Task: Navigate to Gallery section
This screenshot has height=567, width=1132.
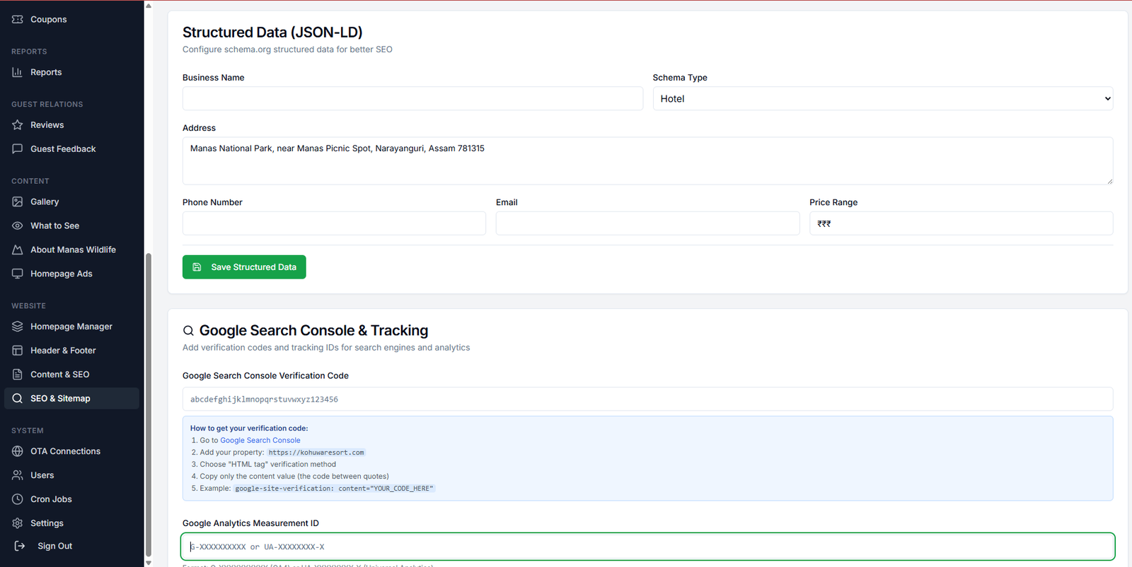Action: click(x=71, y=202)
